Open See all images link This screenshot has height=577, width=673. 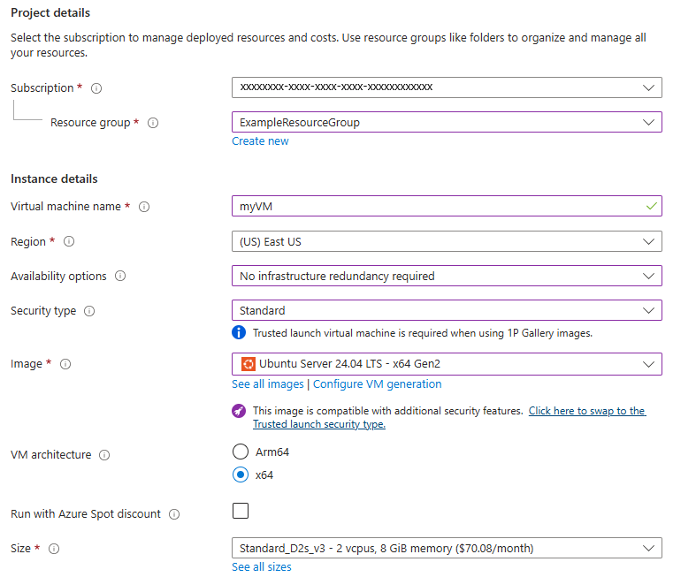pos(267,384)
